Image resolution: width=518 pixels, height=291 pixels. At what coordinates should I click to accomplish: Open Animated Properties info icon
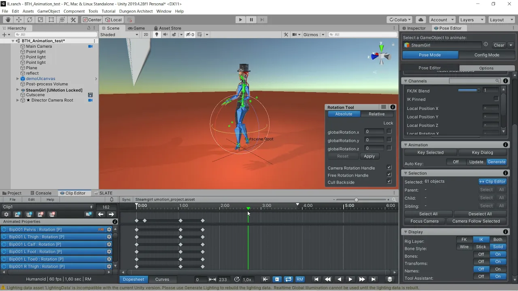click(x=115, y=221)
